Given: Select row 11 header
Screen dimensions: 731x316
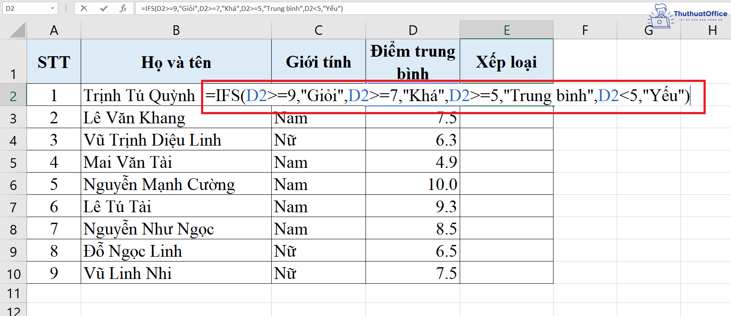Looking at the screenshot, I should click(13, 293).
